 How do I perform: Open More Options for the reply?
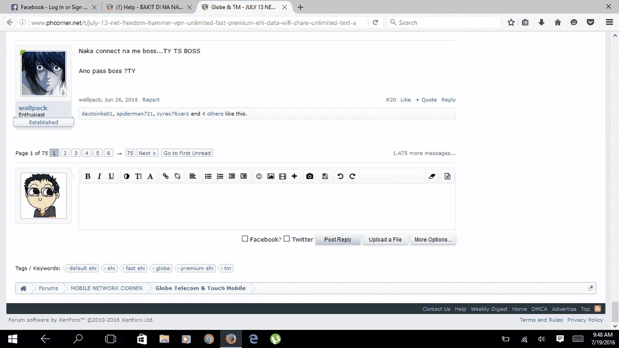pyautogui.click(x=433, y=240)
